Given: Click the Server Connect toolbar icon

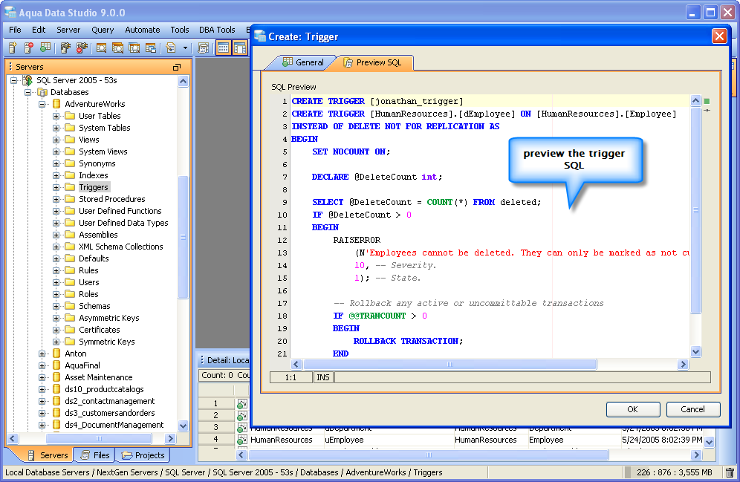Looking at the screenshot, I should (x=65, y=48).
